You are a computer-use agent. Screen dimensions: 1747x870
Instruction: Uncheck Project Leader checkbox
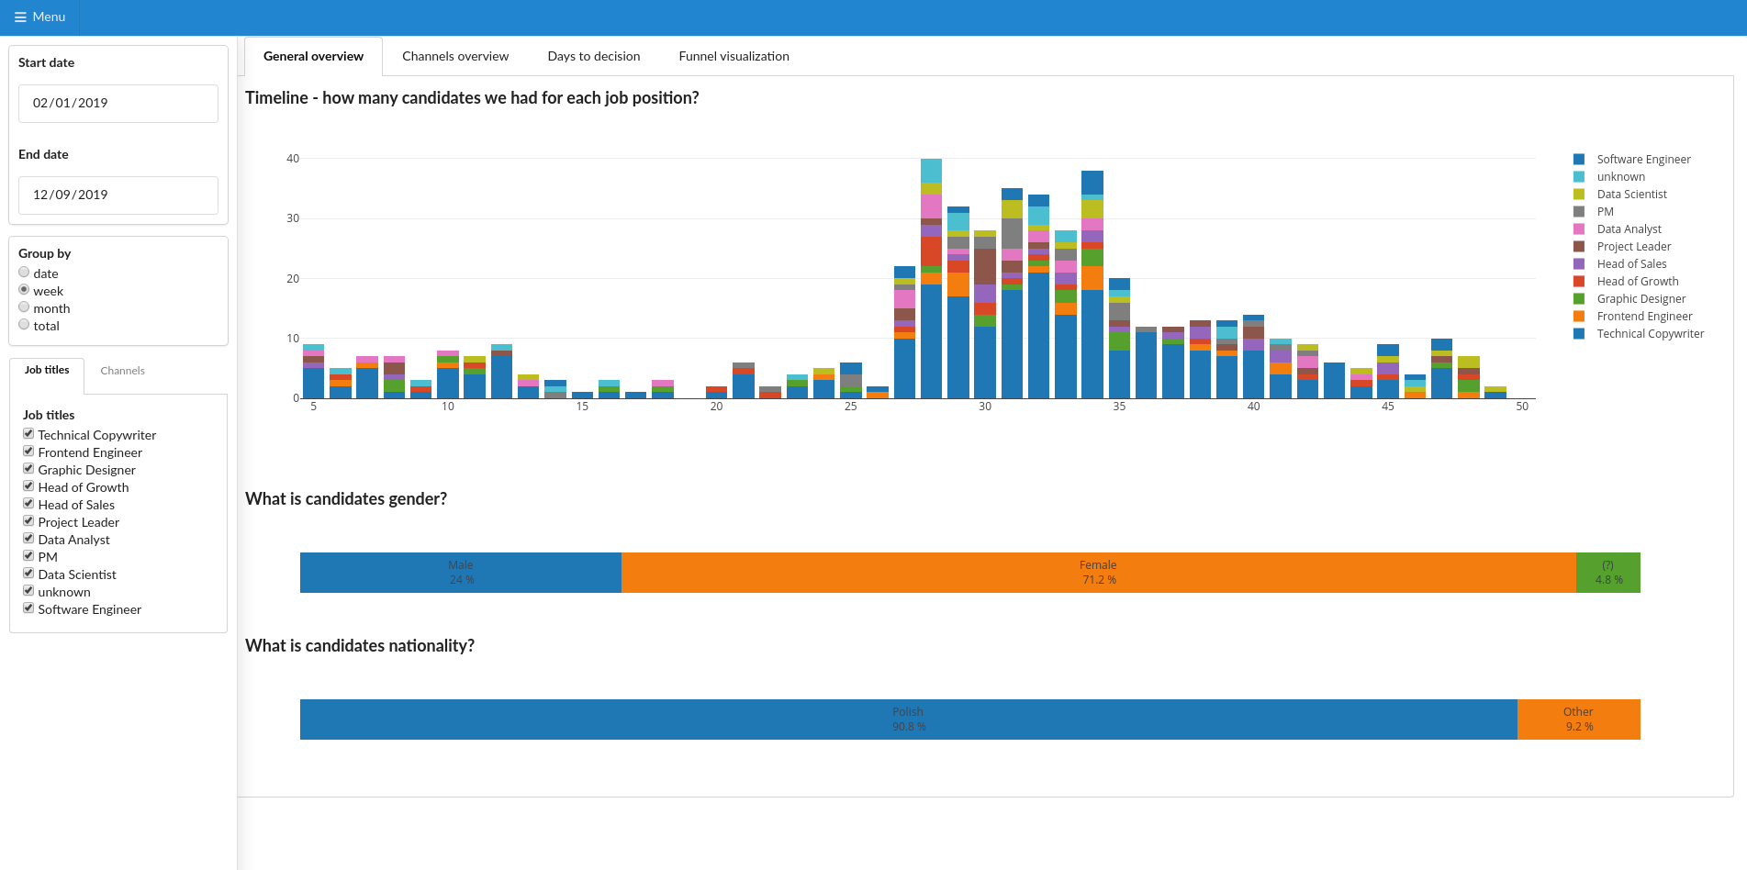coord(28,521)
